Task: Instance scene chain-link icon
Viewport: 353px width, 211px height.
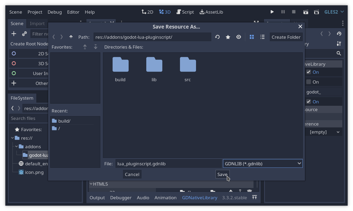Action: 24,34
